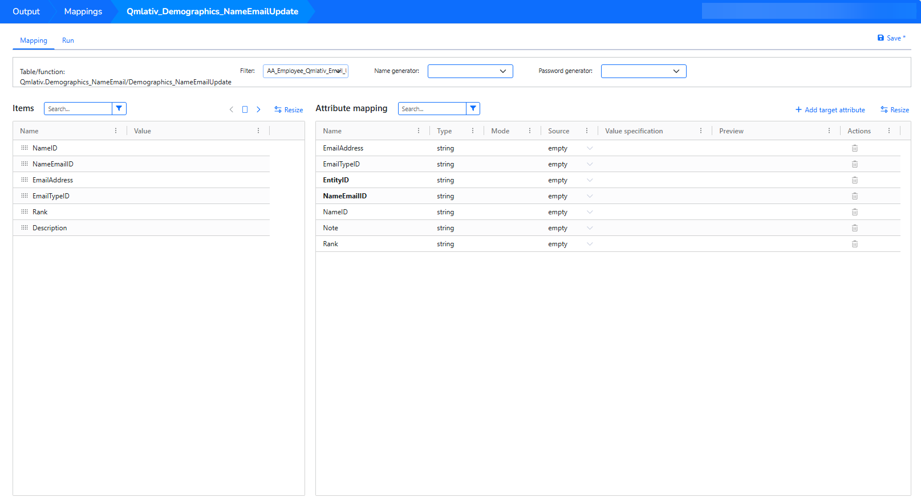921x497 pixels.
Task: Click trash icon for NameEmailID attribute
Action: 854,196
